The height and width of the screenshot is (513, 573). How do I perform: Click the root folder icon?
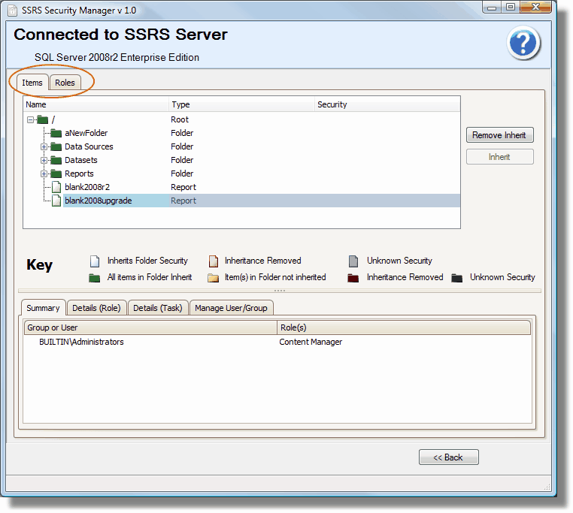(x=43, y=119)
